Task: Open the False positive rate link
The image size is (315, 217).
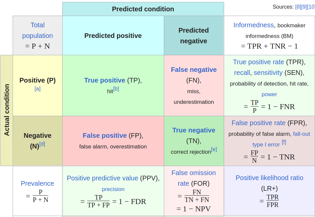Action: [x=258, y=123]
